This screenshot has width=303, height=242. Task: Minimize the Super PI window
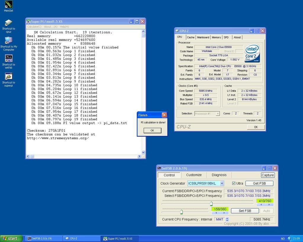coord(131,21)
